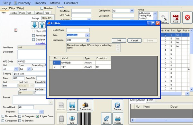Click the barcode image

pyautogui.click(x=84, y=119)
